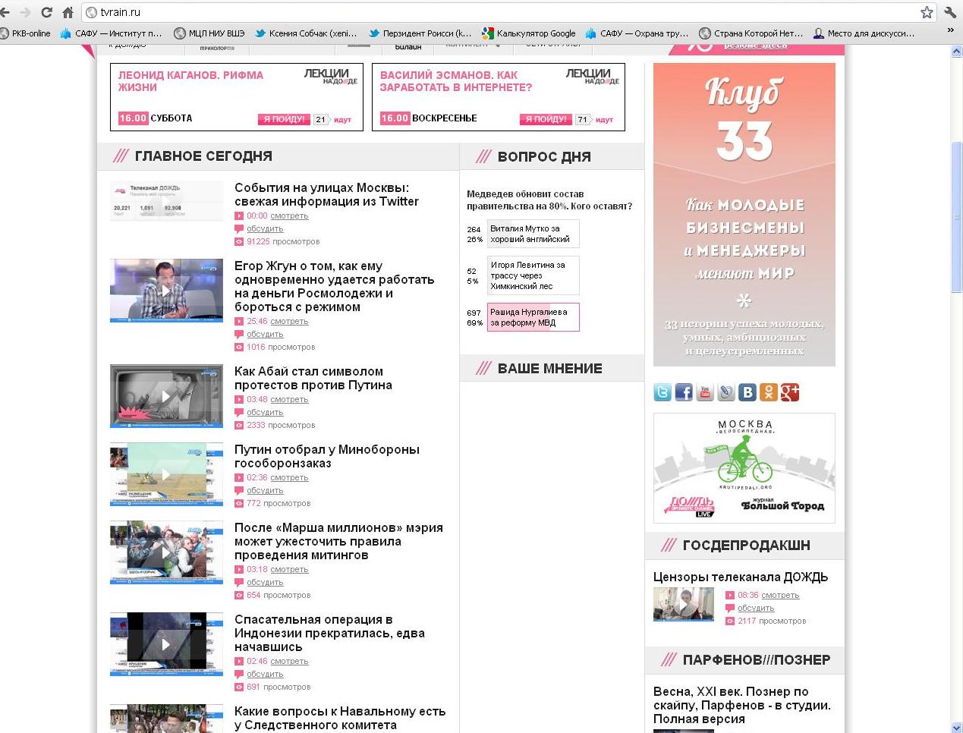Bookmark the page with the star icon

[x=927, y=12]
